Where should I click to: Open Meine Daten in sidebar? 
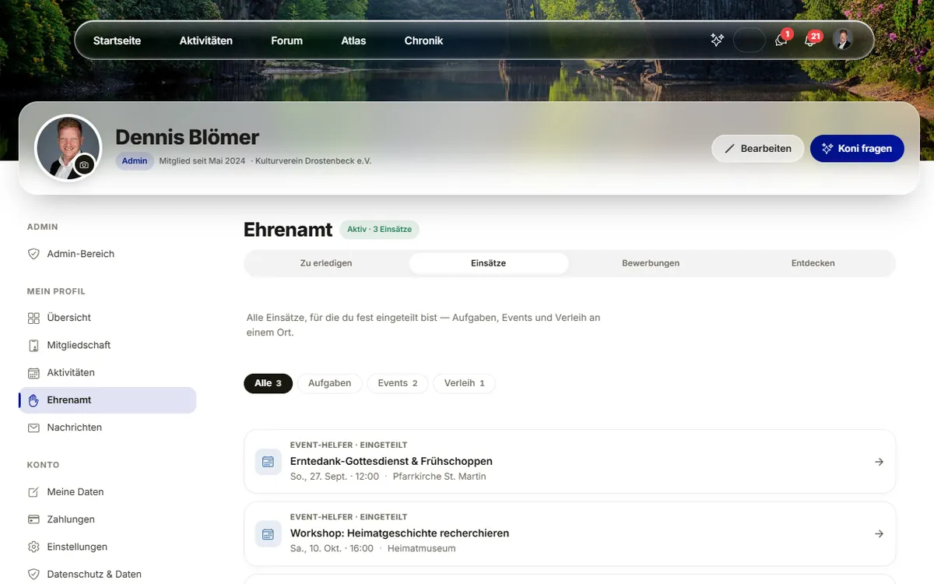point(107,492)
